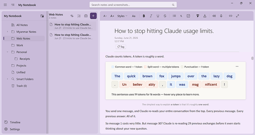The width and height of the screenshot is (255, 135).
Task: Click the Common word legend swatch
Action: tap(113, 67)
